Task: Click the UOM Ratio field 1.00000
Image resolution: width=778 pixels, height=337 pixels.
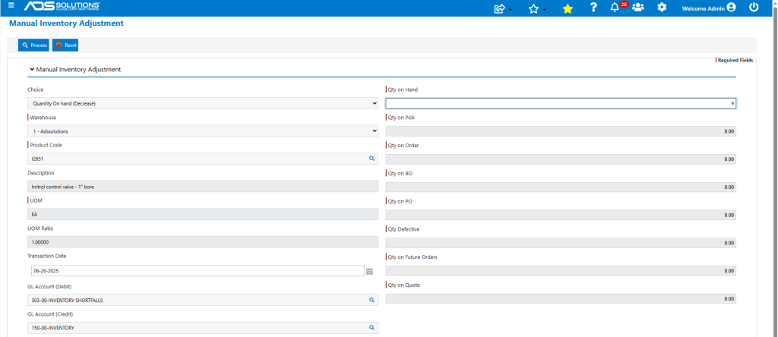Action: 202,242
